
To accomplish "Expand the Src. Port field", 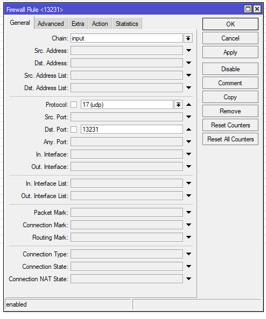I will (x=188, y=117).
